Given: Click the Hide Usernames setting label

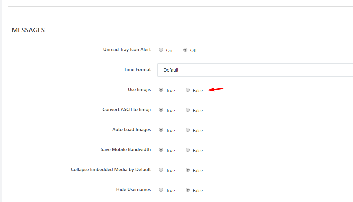Looking at the screenshot, I should tap(133, 190).
